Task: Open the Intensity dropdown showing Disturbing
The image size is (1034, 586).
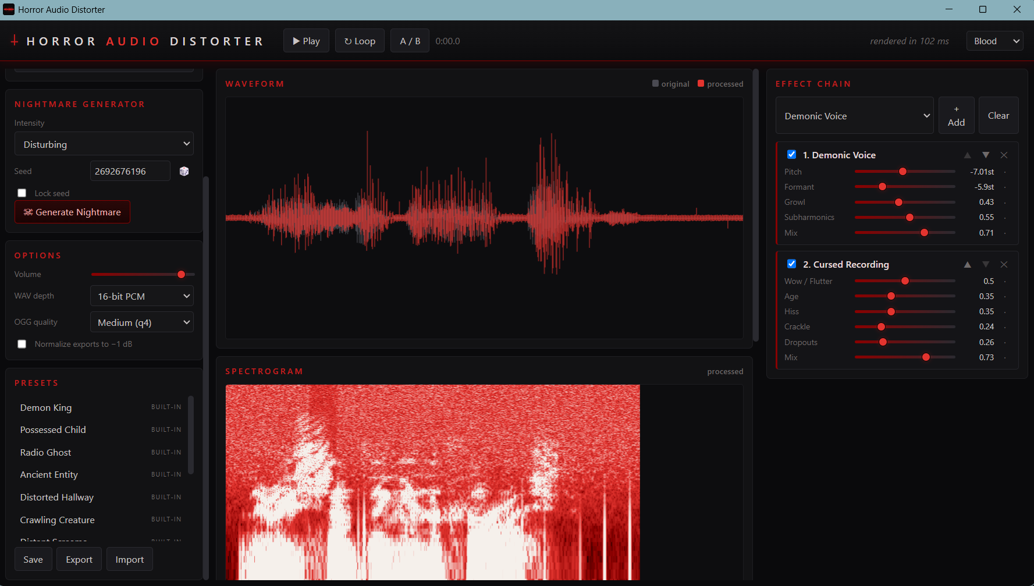Action: coord(104,144)
